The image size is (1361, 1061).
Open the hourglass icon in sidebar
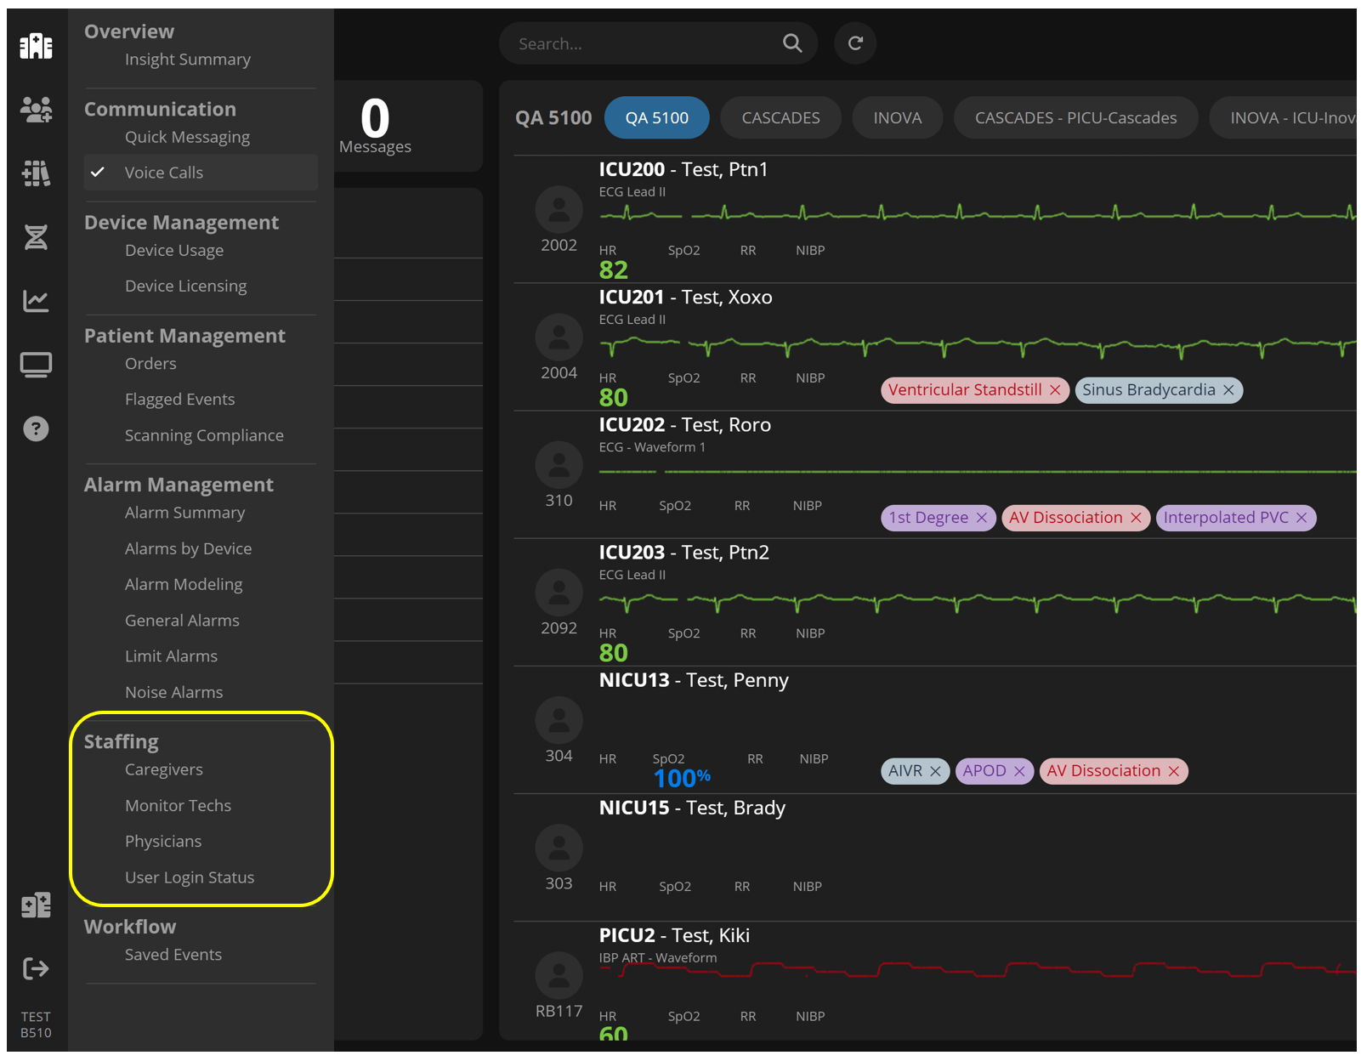(36, 237)
